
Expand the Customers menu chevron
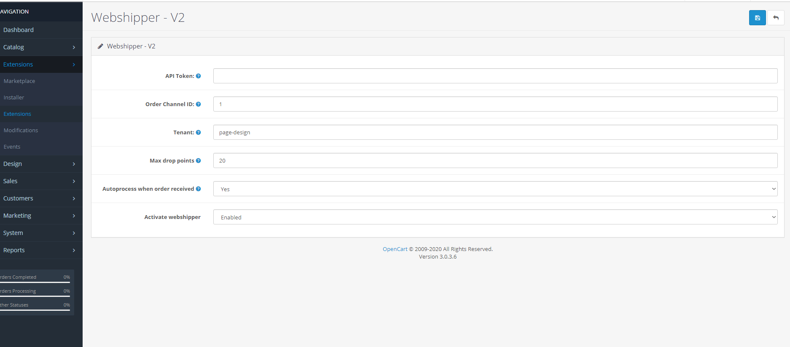(74, 198)
